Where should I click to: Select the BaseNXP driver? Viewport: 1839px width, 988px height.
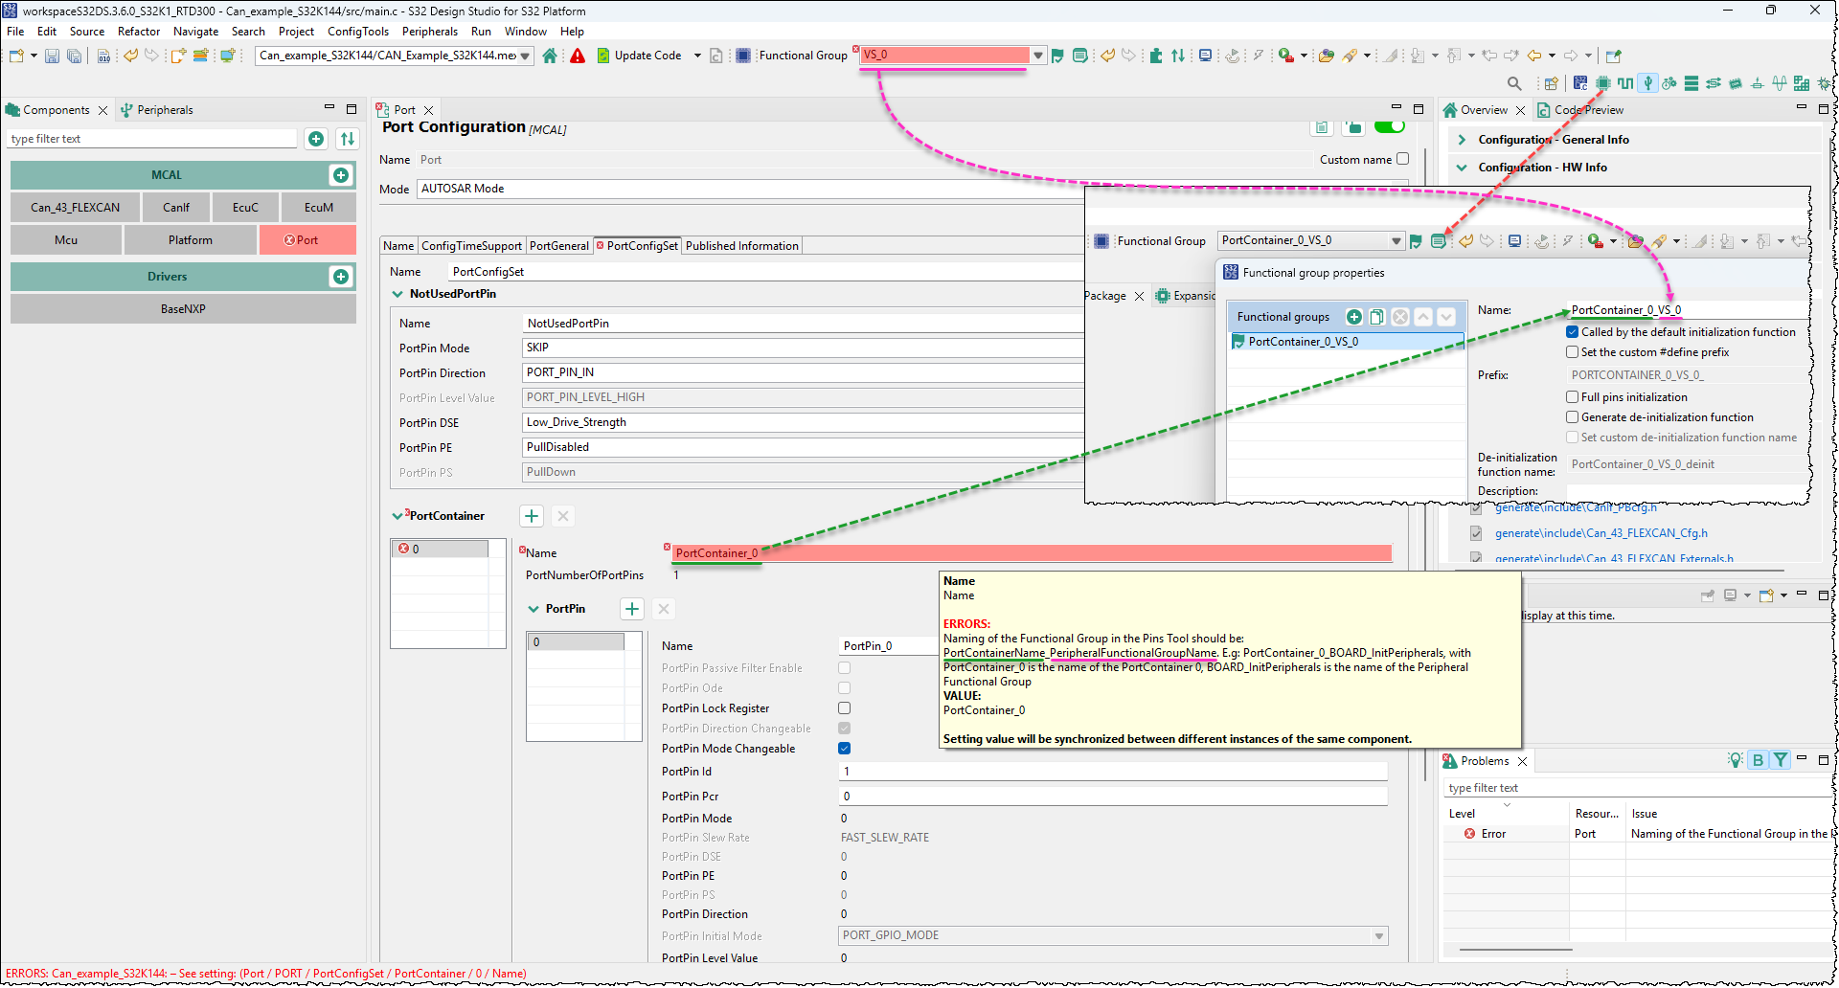(183, 309)
